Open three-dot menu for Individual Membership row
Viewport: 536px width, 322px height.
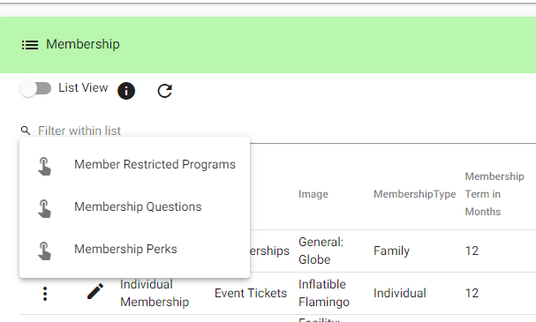point(45,294)
